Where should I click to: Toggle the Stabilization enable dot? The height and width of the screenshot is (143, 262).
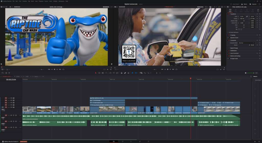[229, 51]
